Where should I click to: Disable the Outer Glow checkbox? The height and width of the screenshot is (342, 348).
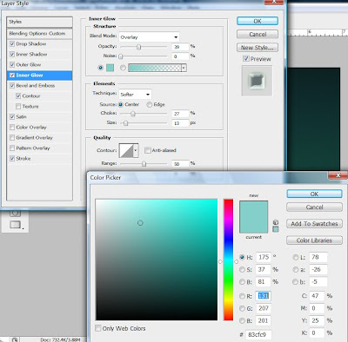12,65
